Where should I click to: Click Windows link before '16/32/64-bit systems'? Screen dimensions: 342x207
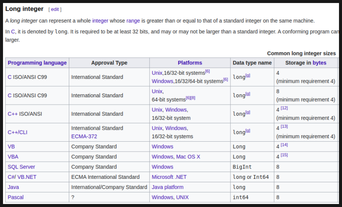click(x=162, y=81)
